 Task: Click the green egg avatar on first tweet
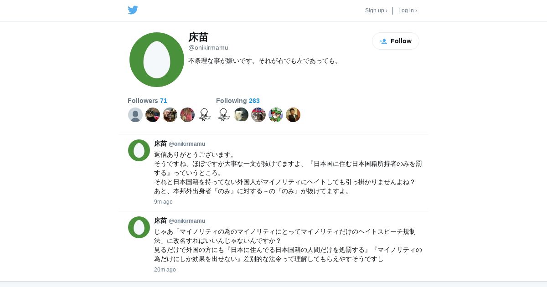139,150
